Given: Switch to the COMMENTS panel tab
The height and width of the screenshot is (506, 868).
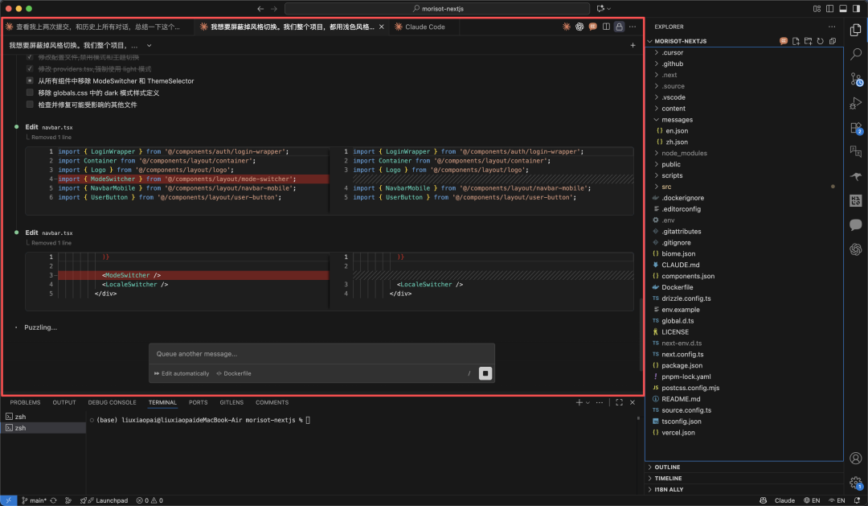Looking at the screenshot, I should [x=272, y=402].
